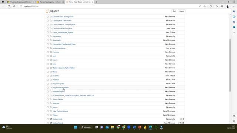Reload the page with the refresh icon

click(x=9, y=6)
